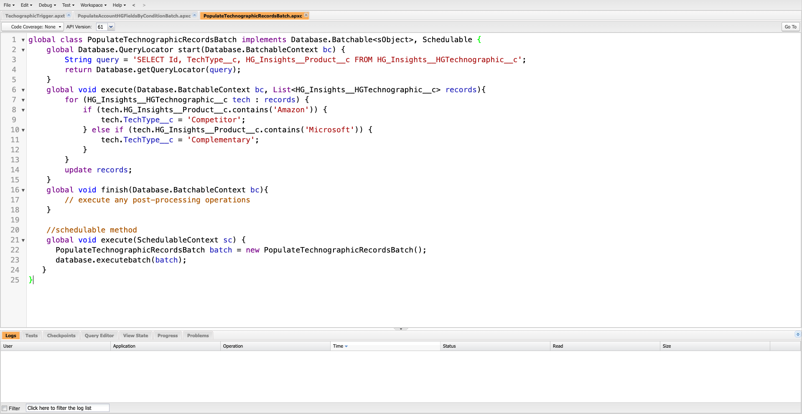The height and width of the screenshot is (414, 802).
Task: Open the API Version dropdown arrow
Action: pos(111,27)
